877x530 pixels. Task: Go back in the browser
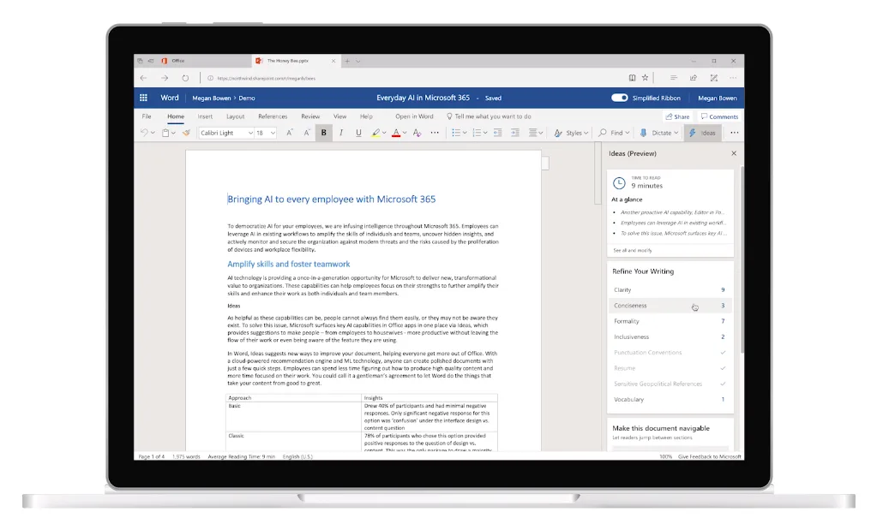click(144, 78)
